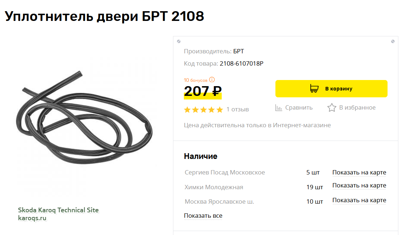Click the favorites star outline icon
This screenshot has width=407, height=235.
pos(332,108)
